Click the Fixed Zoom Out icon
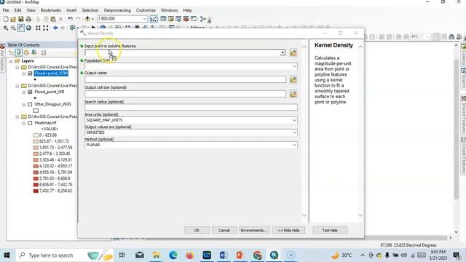The image size is (466, 262). [45, 28]
